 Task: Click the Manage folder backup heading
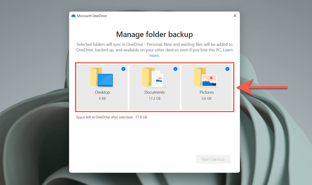[154, 34]
